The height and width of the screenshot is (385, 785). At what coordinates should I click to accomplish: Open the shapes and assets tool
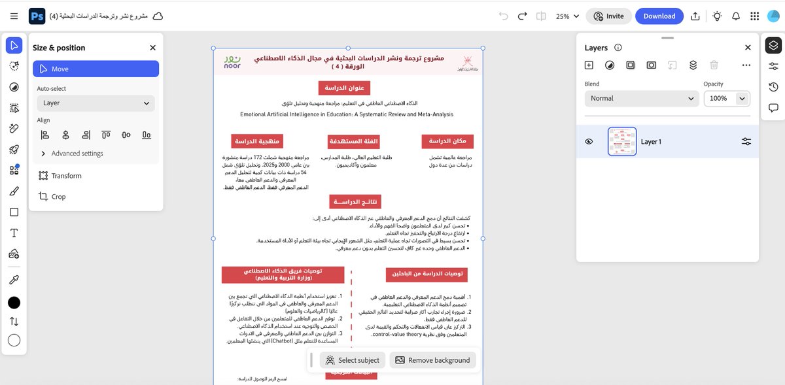point(14,170)
